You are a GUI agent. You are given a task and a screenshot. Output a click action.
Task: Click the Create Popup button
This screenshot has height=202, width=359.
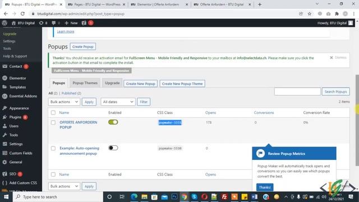(82, 47)
